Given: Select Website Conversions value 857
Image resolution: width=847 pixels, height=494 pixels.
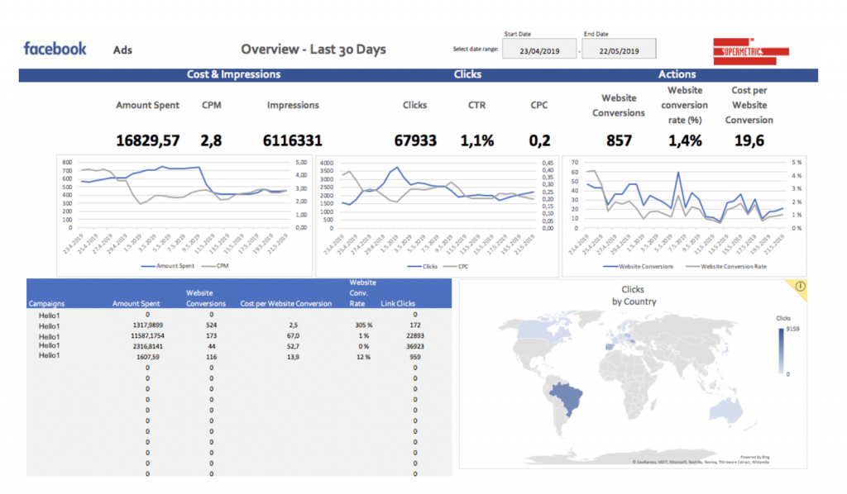Looking at the screenshot, I should click(619, 141).
